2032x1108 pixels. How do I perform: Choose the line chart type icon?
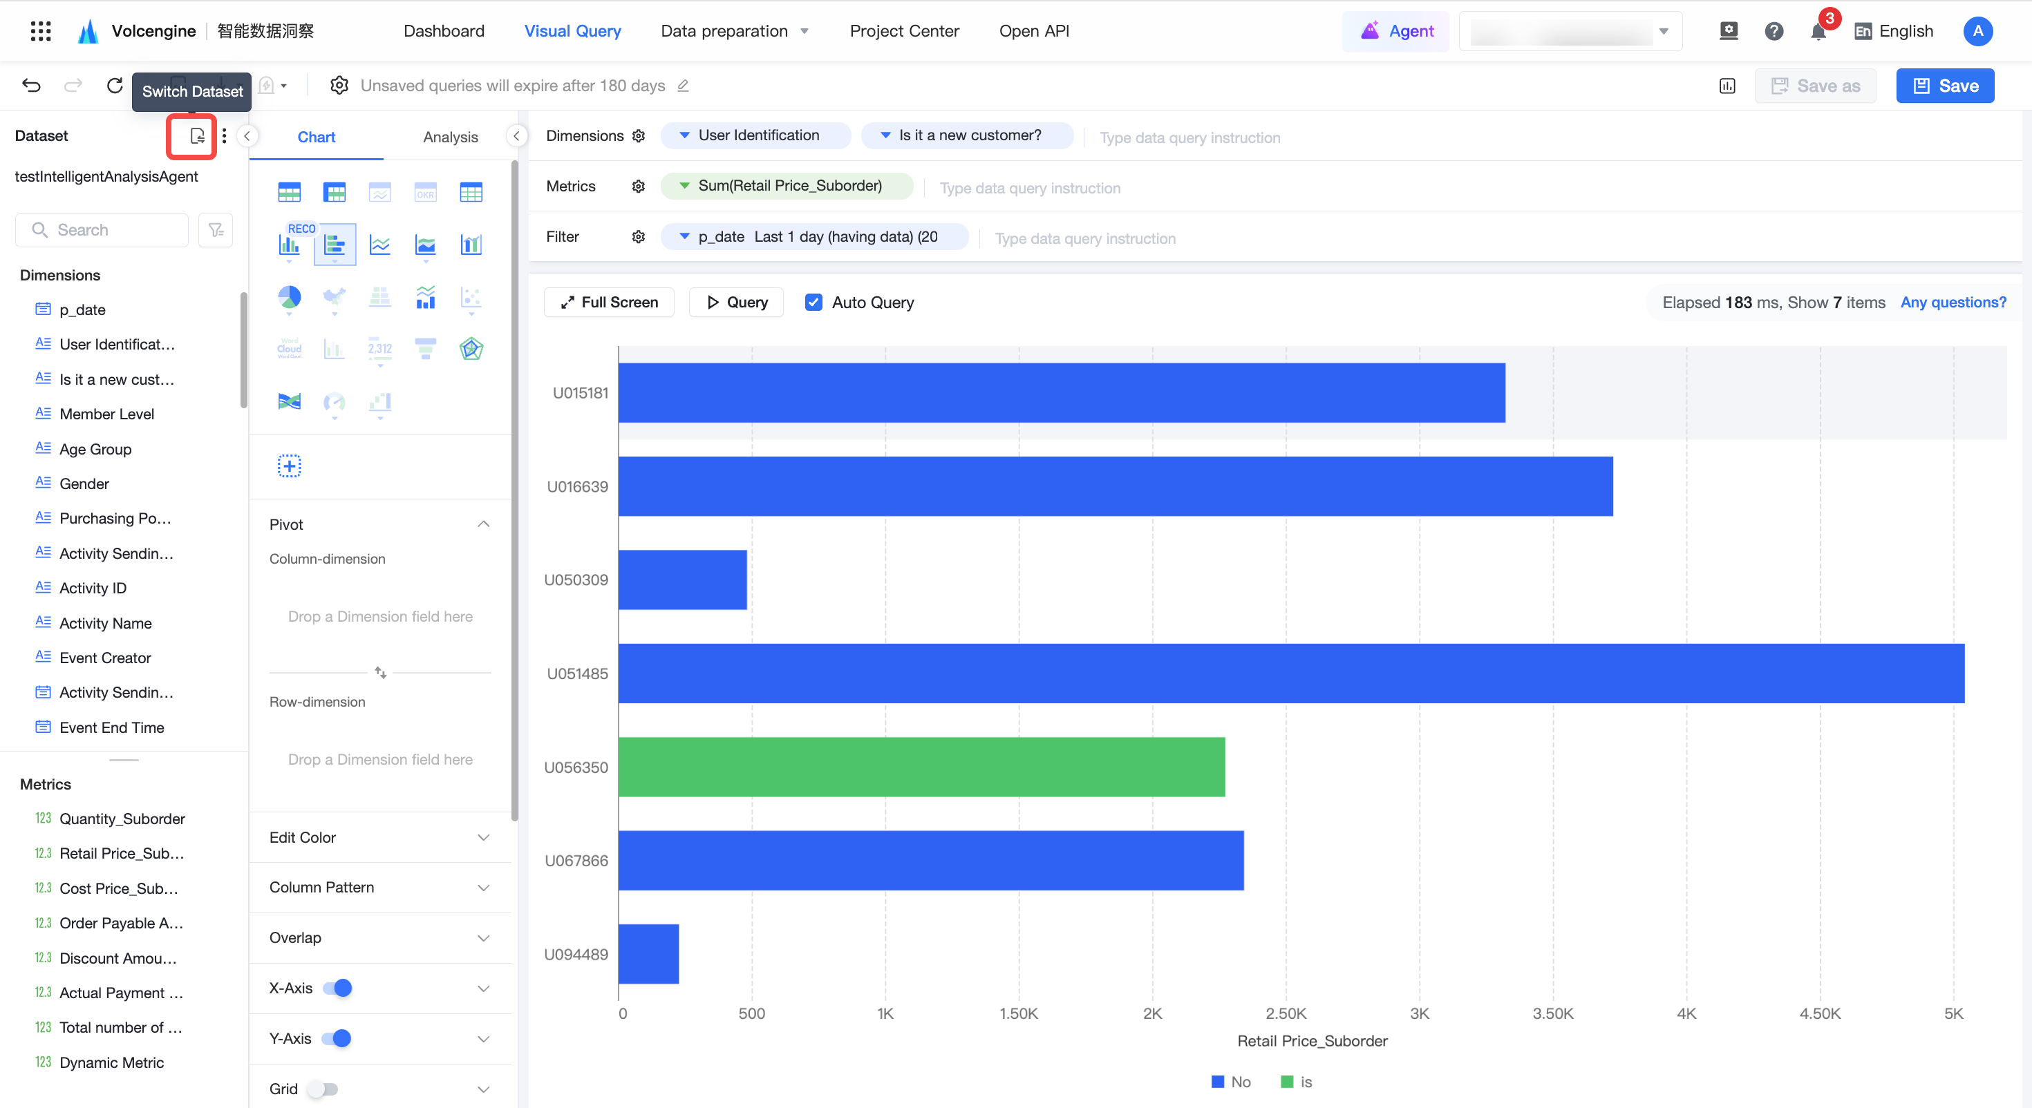coord(379,245)
